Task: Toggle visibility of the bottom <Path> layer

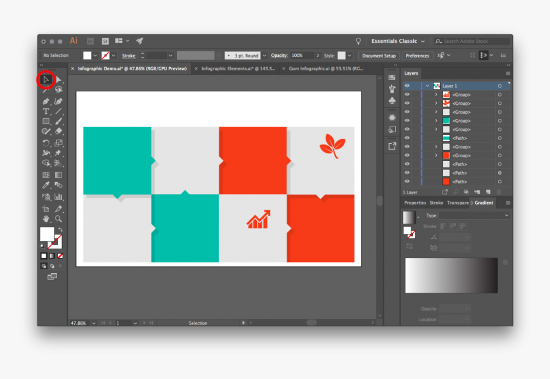Action: [408, 181]
